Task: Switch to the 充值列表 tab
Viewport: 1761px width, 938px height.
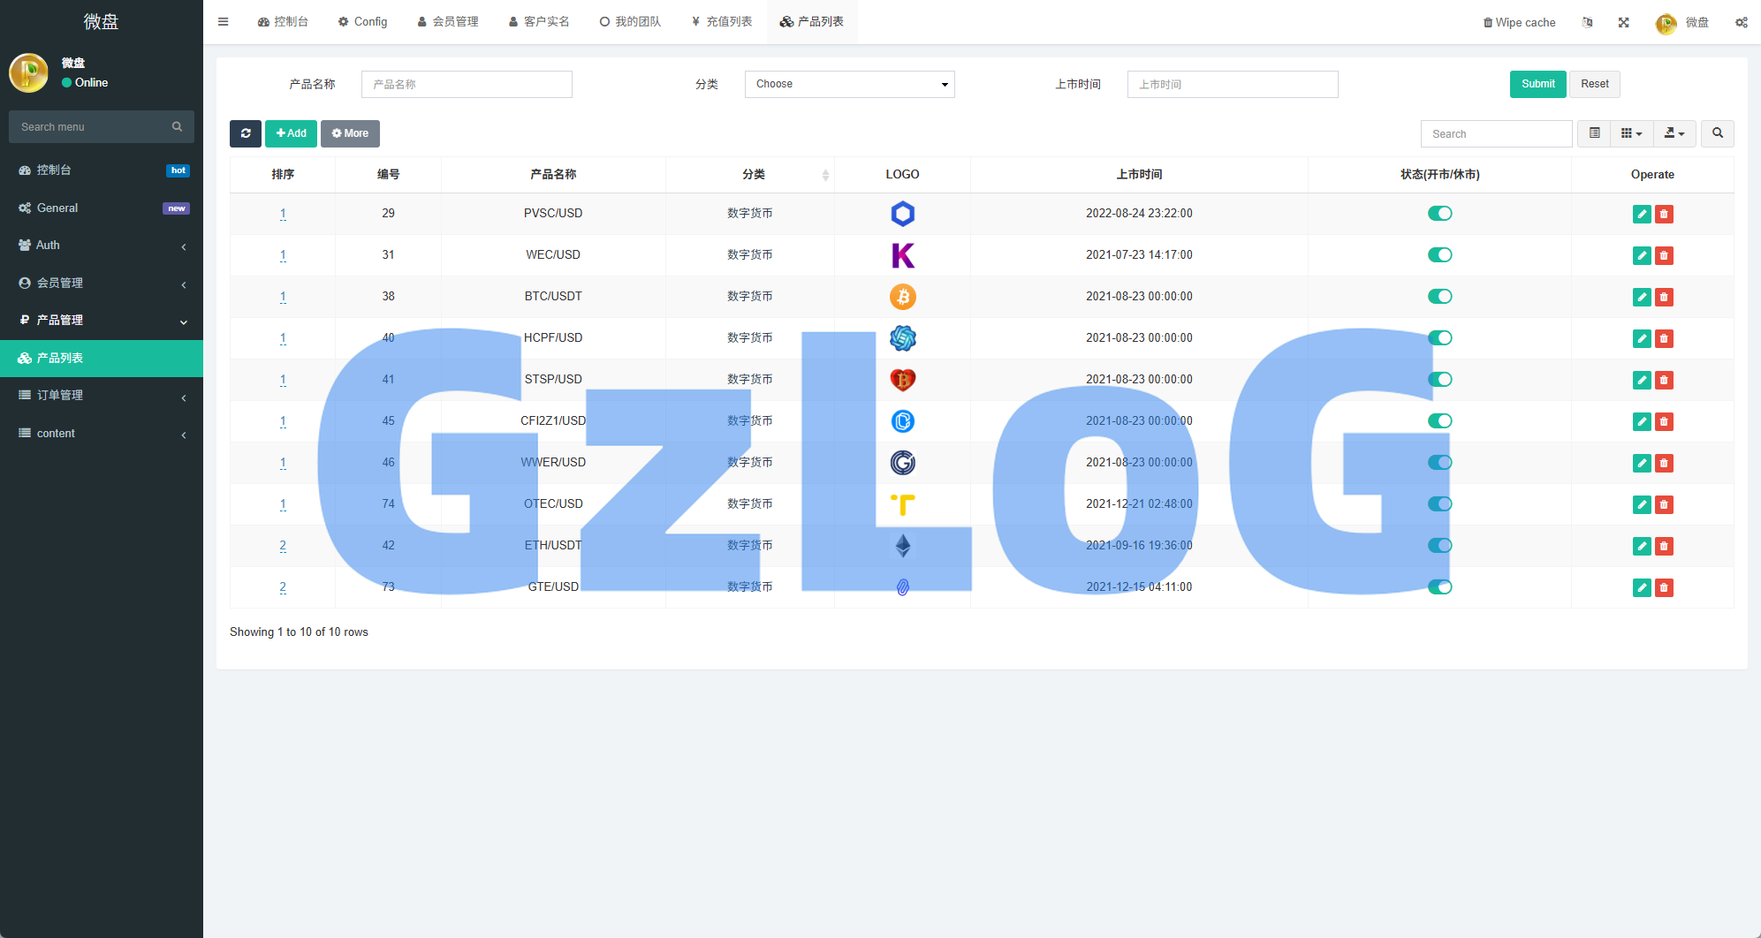Action: click(x=721, y=22)
